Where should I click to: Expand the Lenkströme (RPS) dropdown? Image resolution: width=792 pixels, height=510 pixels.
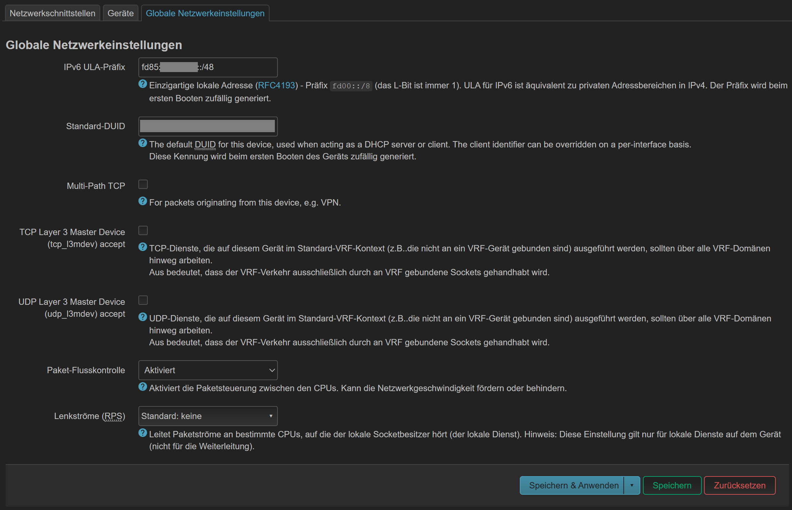(208, 416)
